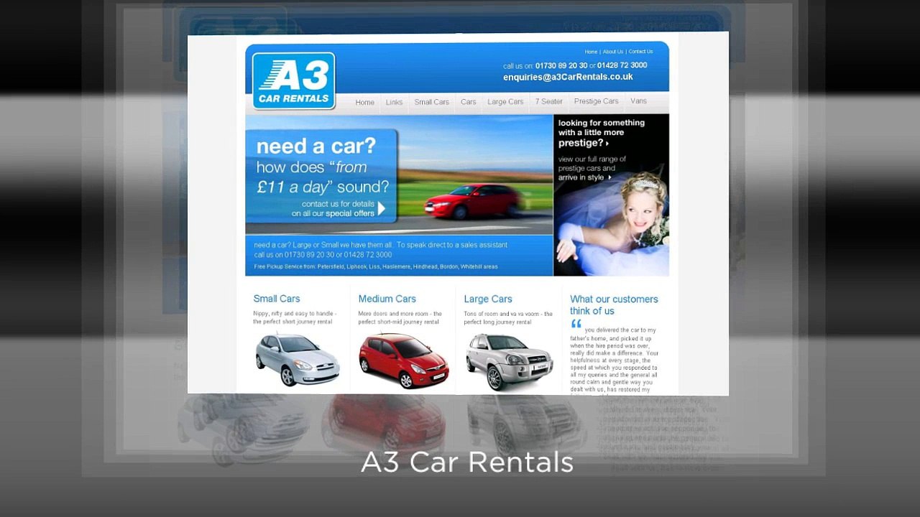Open the Large Cars section heading
The width and height of the screenshot is (920, 517).
coord(488,299)
